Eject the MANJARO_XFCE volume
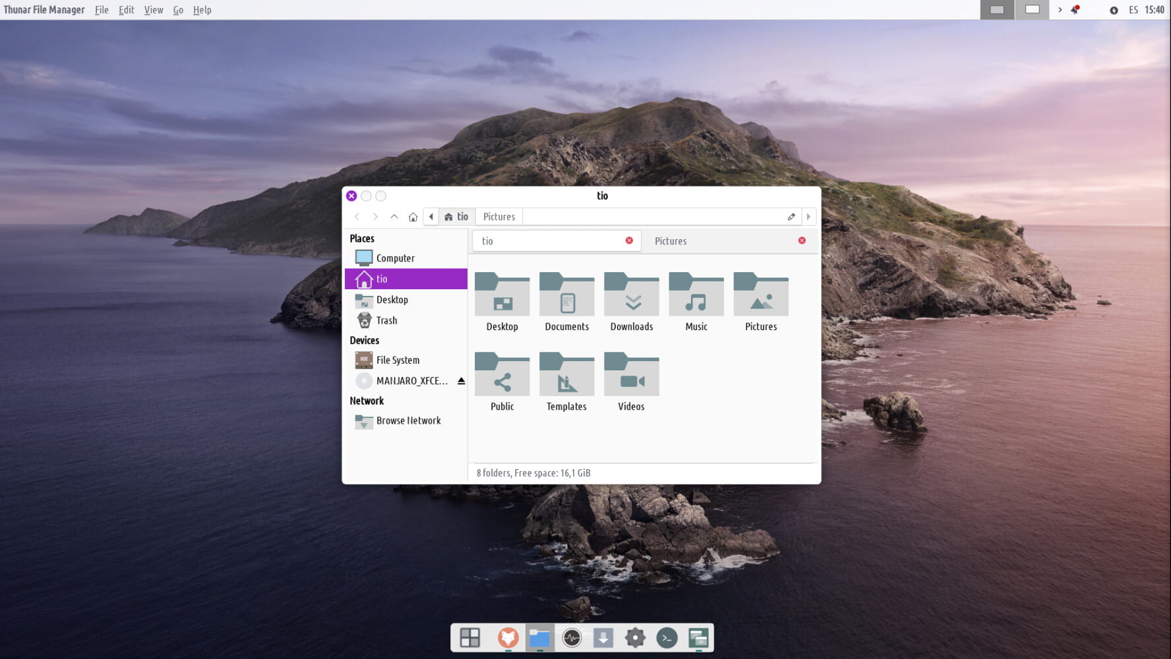This screenshot has height=659, width=1171. coord(461,381)
